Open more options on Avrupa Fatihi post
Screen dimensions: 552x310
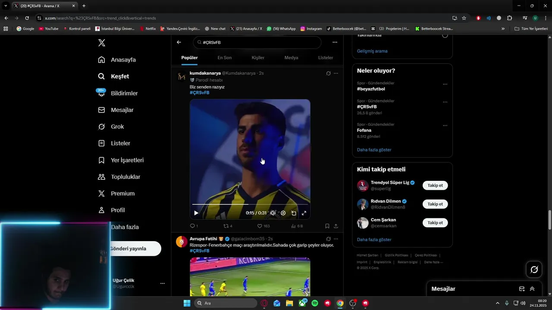[336, 239]
